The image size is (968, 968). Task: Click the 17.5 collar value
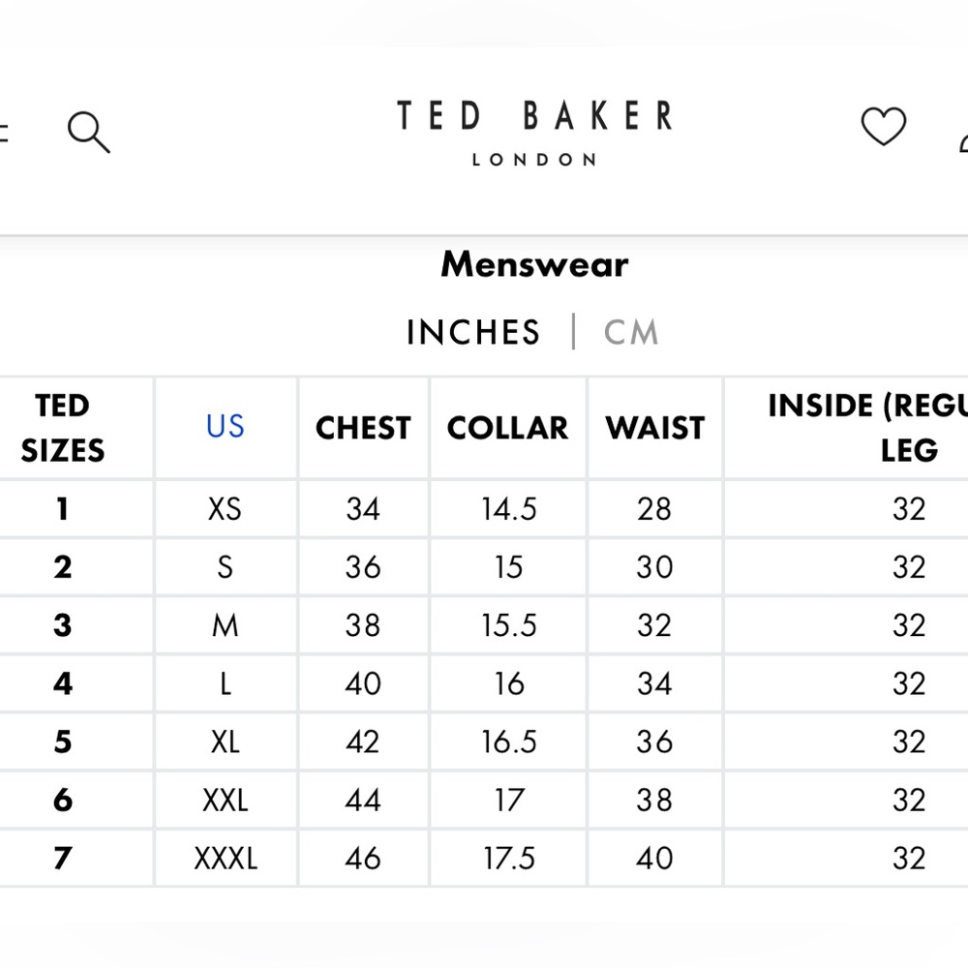[509, 858]
